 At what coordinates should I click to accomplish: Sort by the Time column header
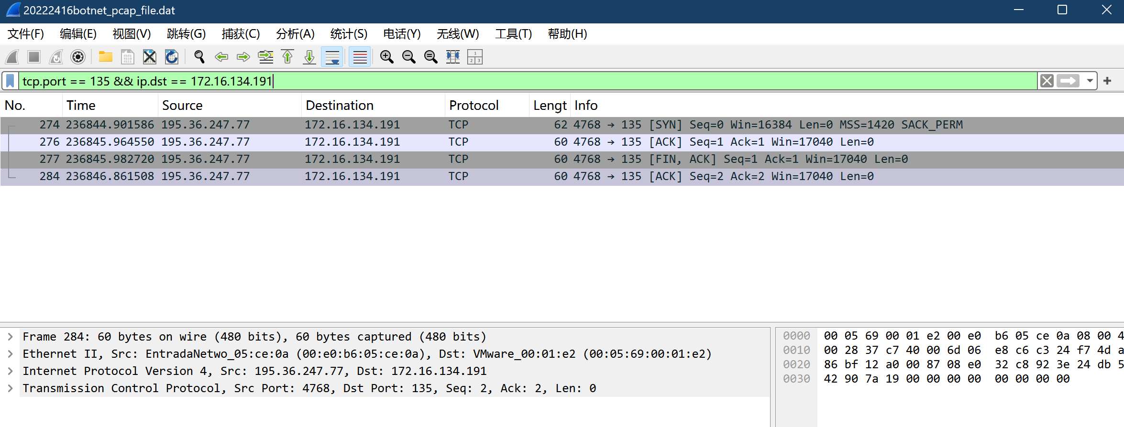pyautogui.click(x=110, y=105)
